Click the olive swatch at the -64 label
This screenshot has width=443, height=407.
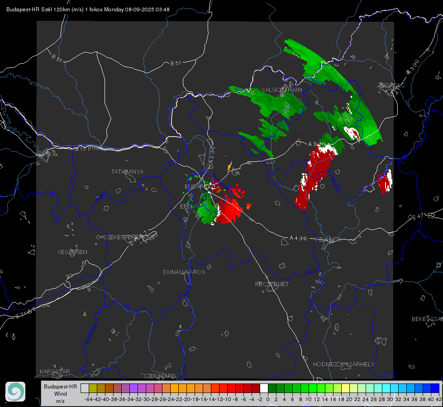coord(93,388)
